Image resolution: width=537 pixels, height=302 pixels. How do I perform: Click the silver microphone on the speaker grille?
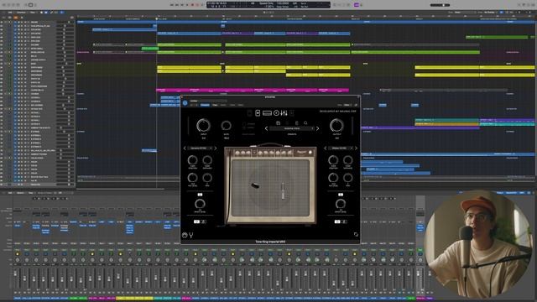(283, 190)
